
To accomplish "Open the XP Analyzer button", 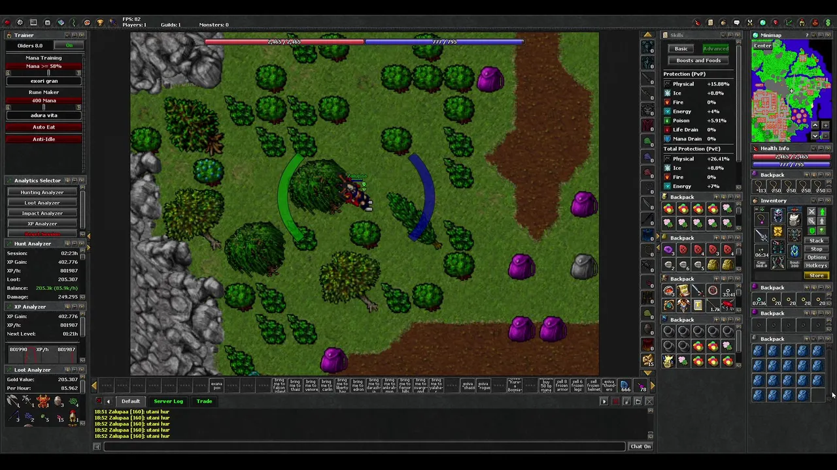I will point(42,224).
